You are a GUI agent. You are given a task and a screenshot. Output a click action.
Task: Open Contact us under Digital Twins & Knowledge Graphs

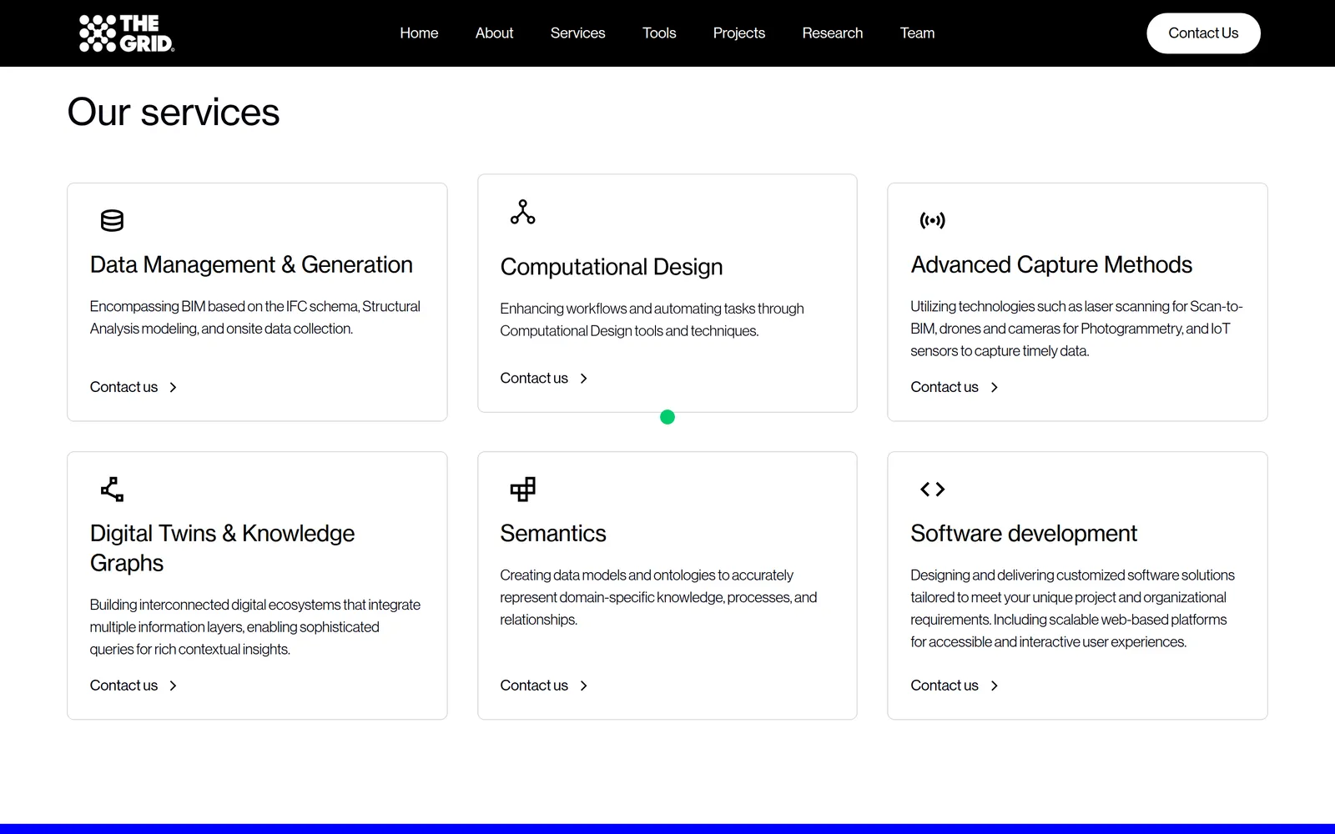(x=123, y=686)
